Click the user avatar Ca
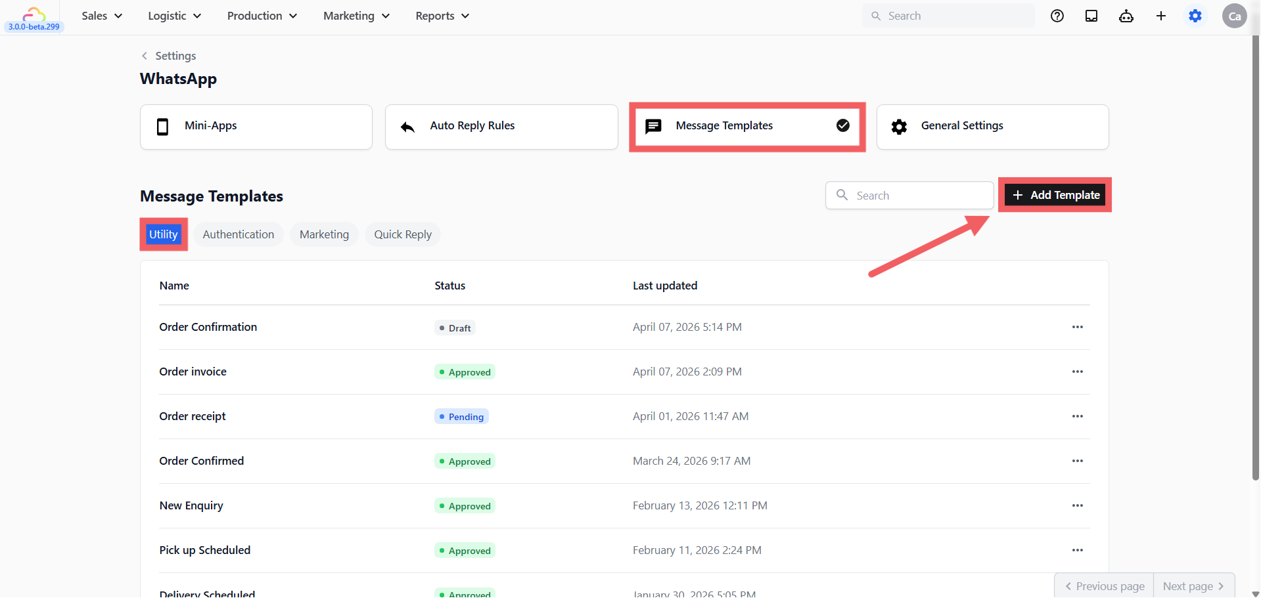The image size is (1261, 598). click(x=1235, y=16)
